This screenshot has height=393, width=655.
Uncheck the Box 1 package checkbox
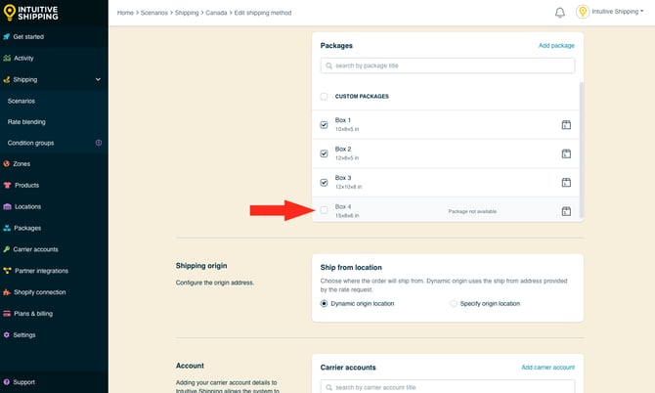pyautogui.click(x=324, y=125)
